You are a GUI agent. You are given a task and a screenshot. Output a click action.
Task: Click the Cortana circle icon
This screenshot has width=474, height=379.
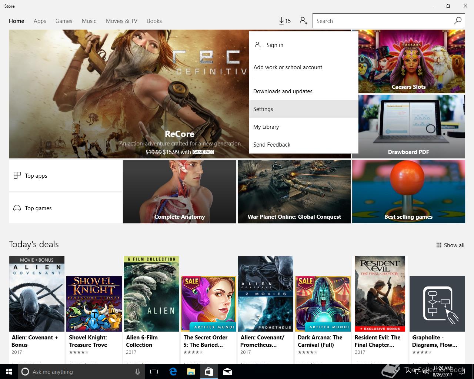25,372
